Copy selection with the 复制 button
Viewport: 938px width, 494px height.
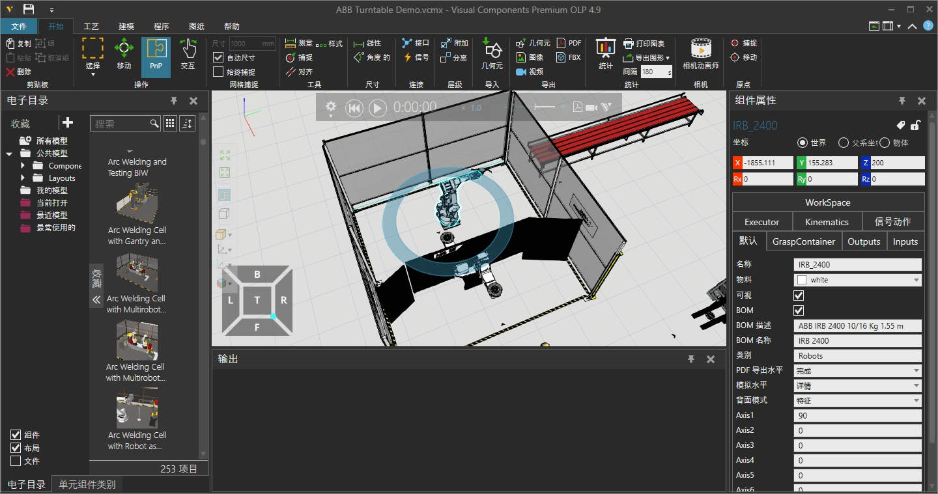[x=18, y=43]
